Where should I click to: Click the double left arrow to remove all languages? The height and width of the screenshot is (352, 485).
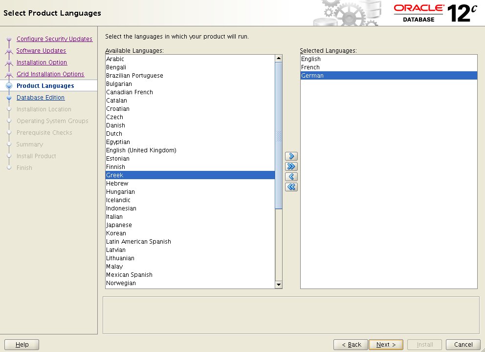(x=291, y=187)
